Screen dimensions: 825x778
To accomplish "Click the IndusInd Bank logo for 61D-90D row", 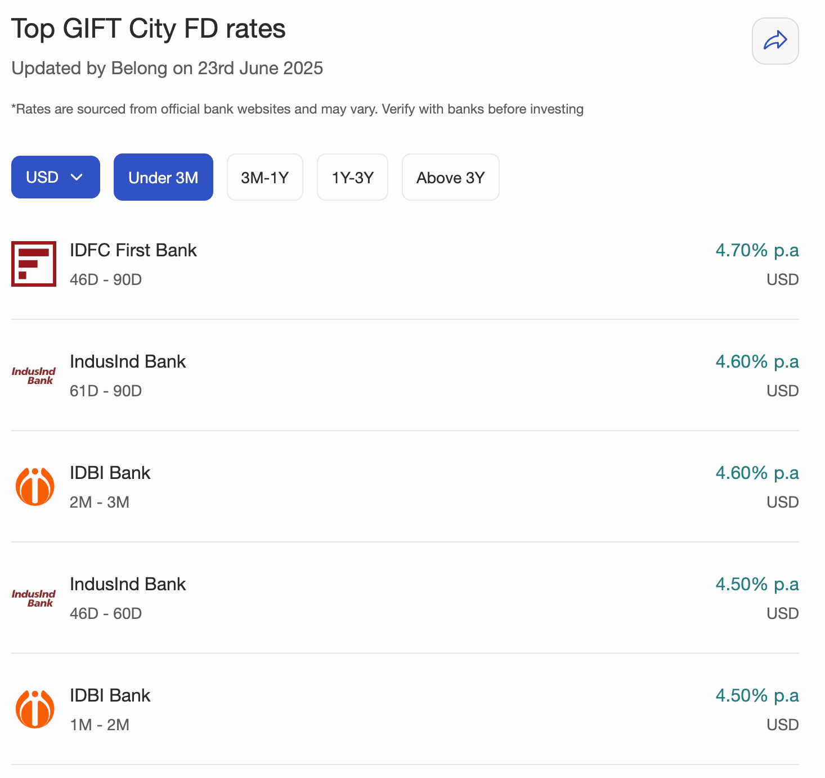I will pos(33,375).
